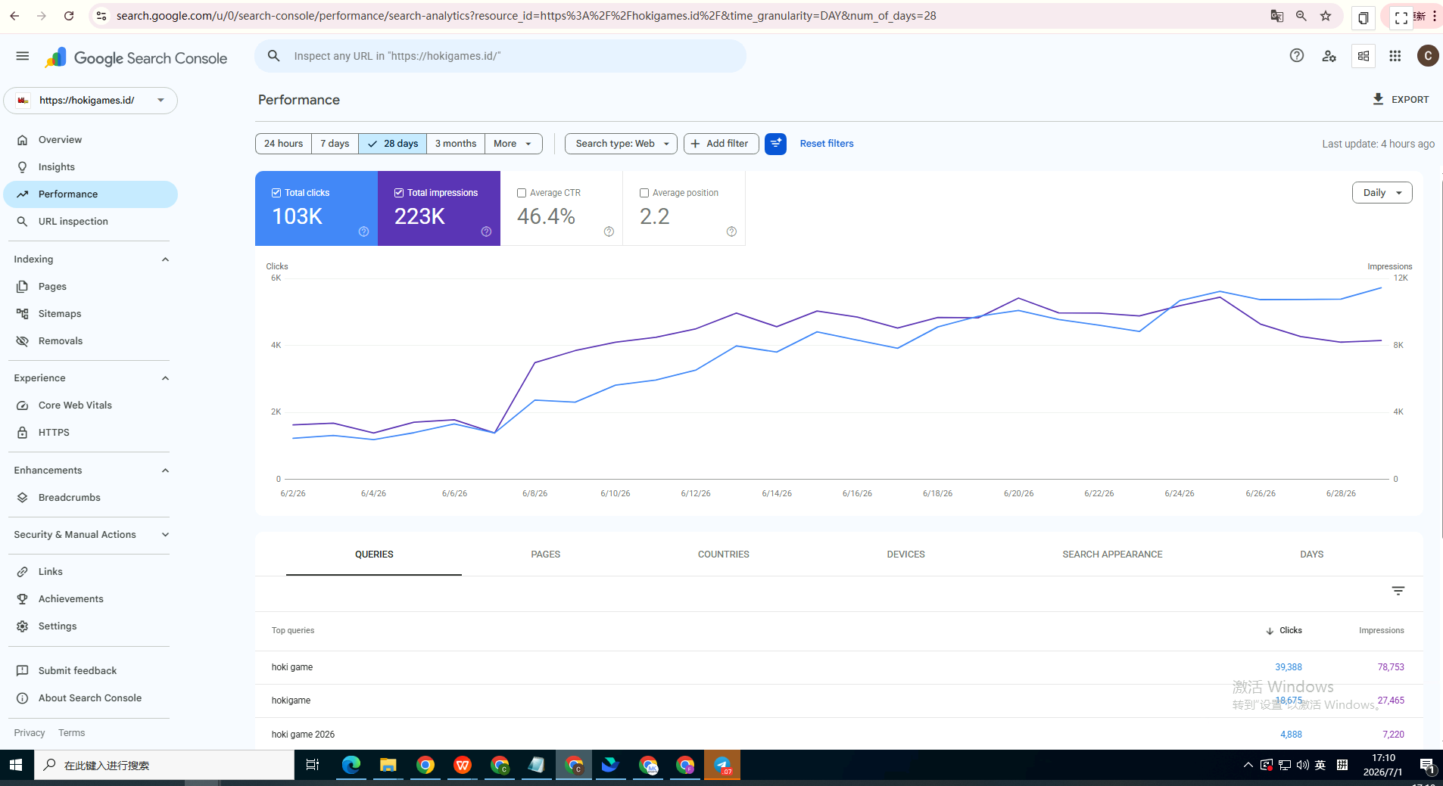The image size is (1443, 786).
Task: Open the Overview page
Action: tap(91, 140)
